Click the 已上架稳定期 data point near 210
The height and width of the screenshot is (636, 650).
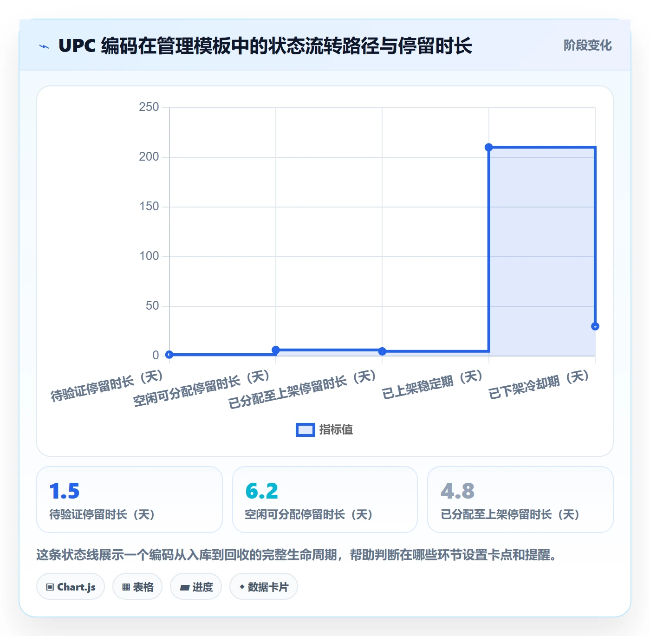[488, 147]
